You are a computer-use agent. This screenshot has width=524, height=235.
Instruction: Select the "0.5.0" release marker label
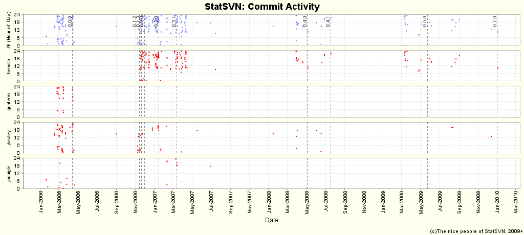click(424, 21)
